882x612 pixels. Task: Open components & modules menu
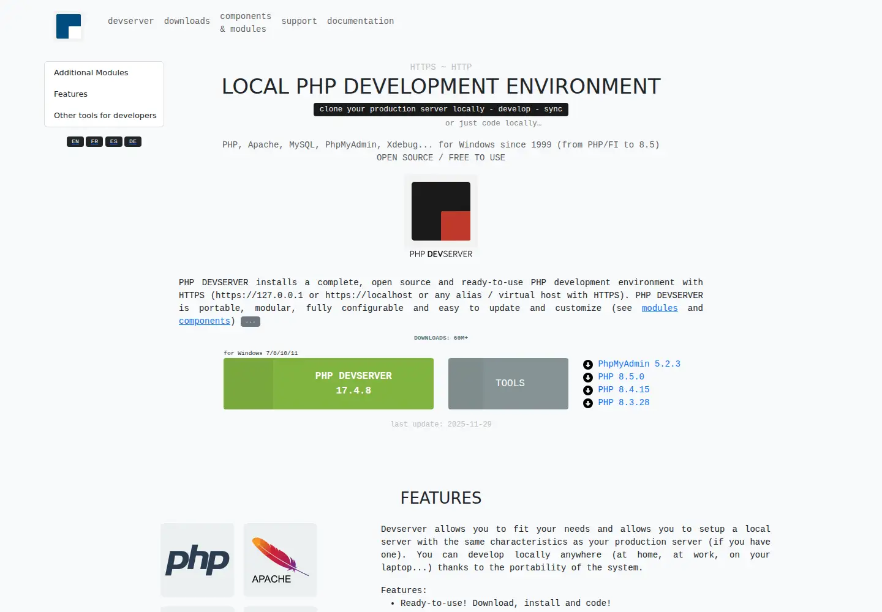click(x=246, y=23)
